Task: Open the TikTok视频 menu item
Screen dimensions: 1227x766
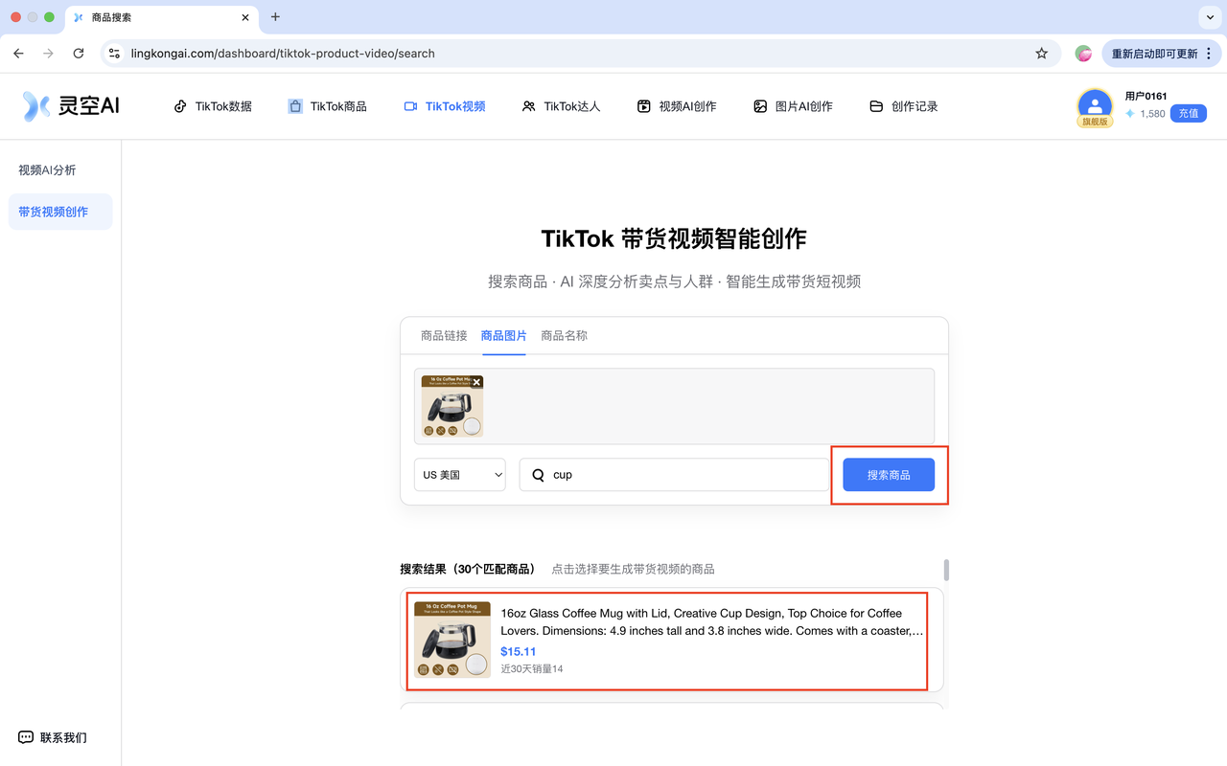Action: 445,106
